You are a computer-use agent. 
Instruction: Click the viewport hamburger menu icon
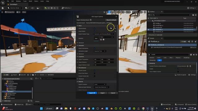[x=2, y=12]
